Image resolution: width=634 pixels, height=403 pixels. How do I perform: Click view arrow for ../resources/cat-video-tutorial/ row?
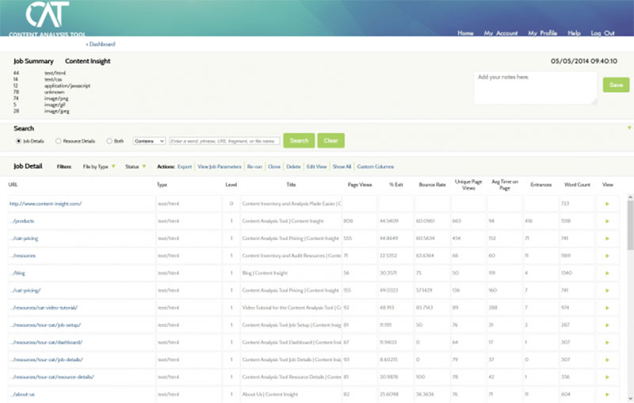(608, 307)
